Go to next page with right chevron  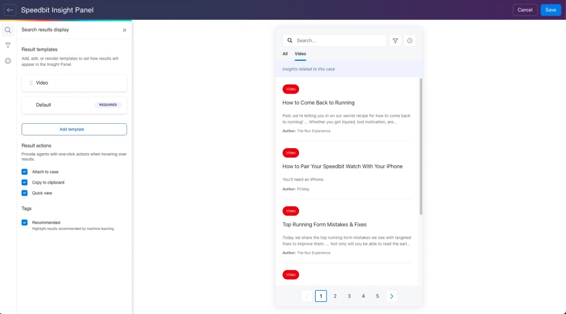pyautogui.click(x=391, y=296)
